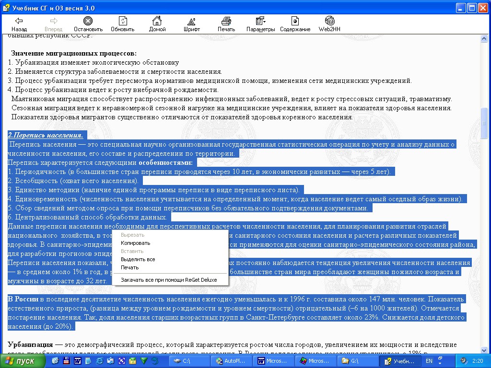Viewport: 491px width, 368px height.
Task: Go back with the Назад toolbar button
Action: point(19,24)
